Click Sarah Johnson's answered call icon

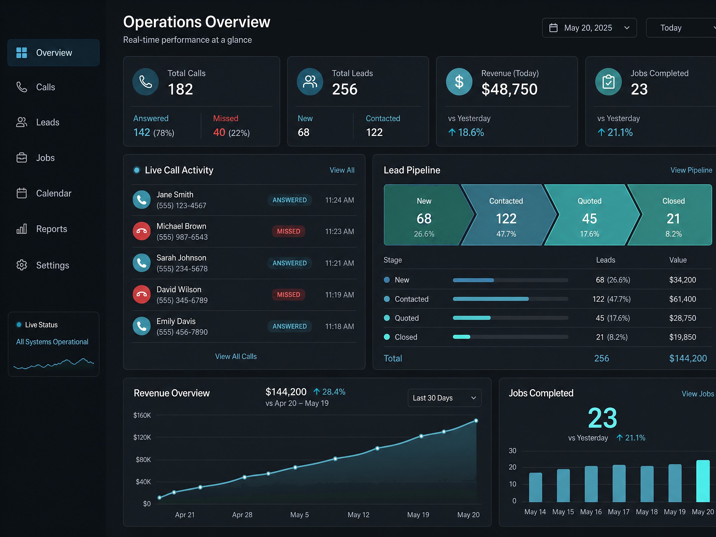pos(142,263)
